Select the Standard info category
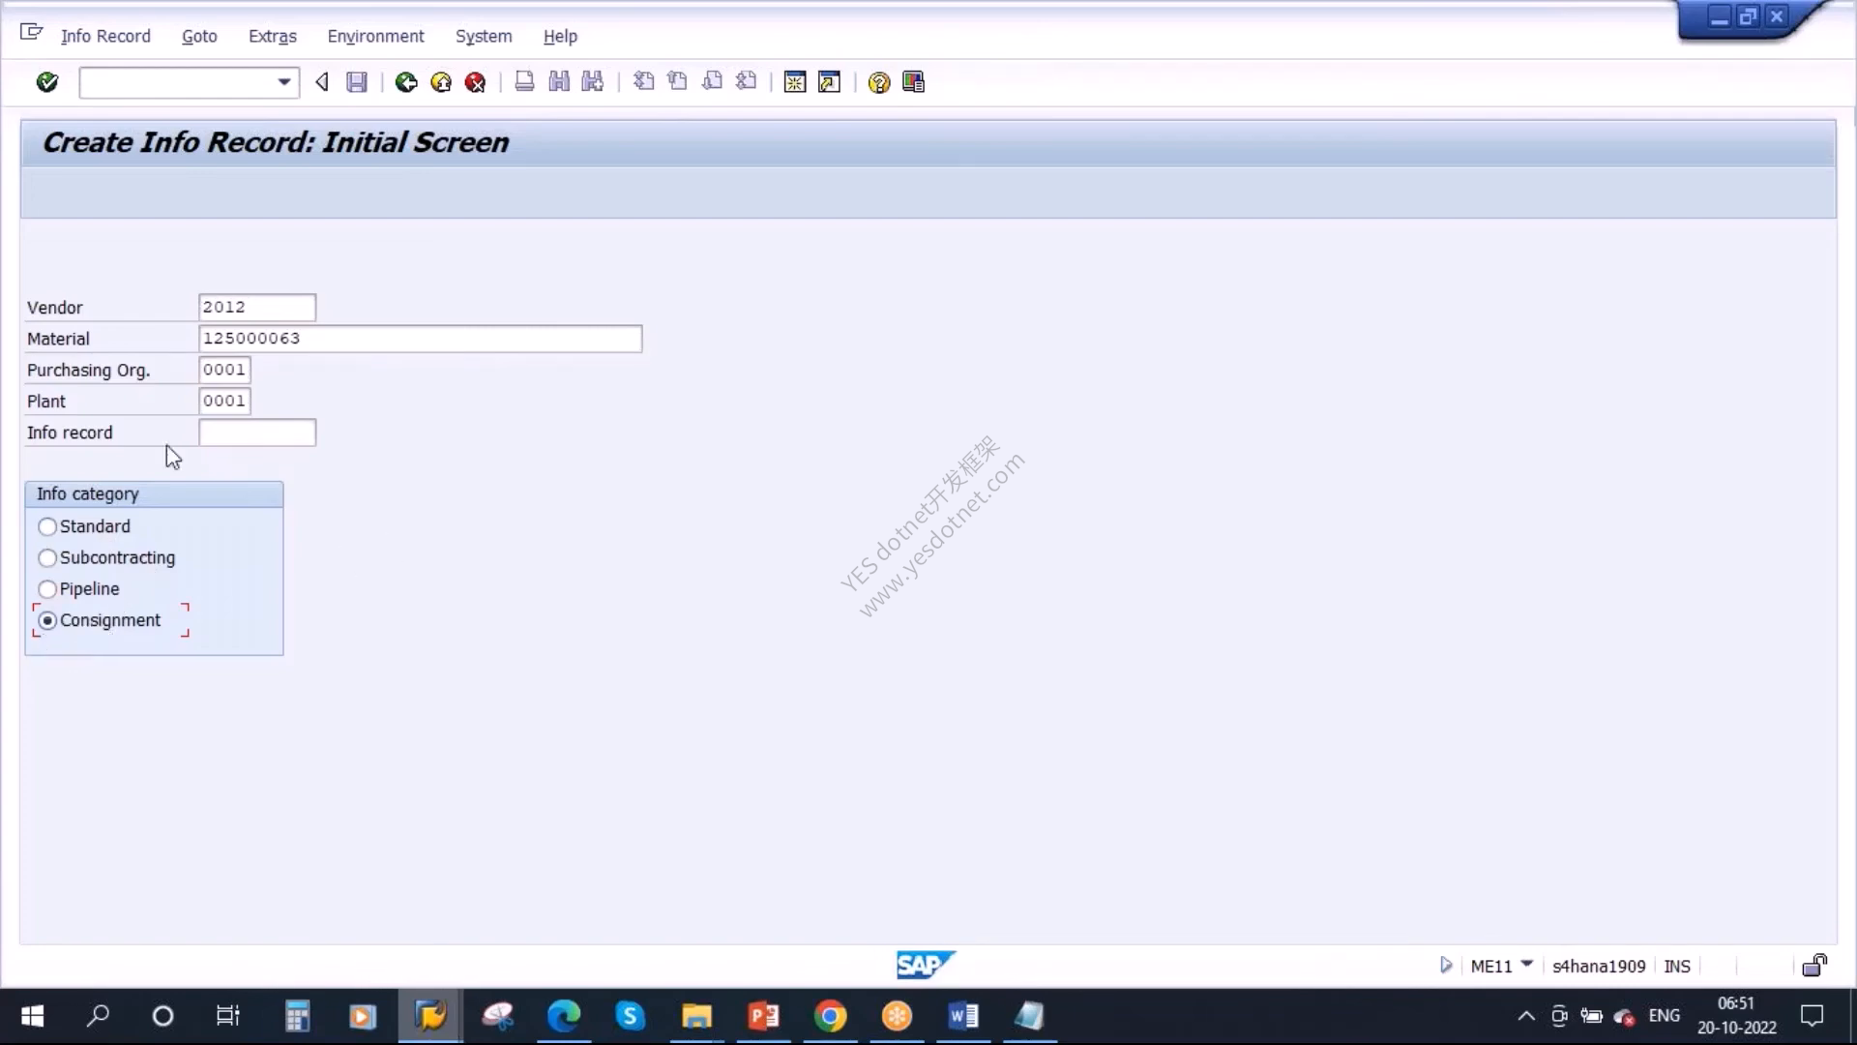Screen dimensions: 1857x1045 [x=47, y=526]
